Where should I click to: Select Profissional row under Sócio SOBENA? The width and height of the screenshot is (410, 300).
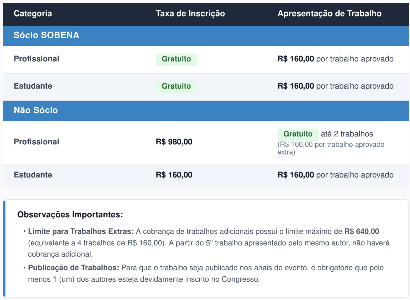(206, 60)
